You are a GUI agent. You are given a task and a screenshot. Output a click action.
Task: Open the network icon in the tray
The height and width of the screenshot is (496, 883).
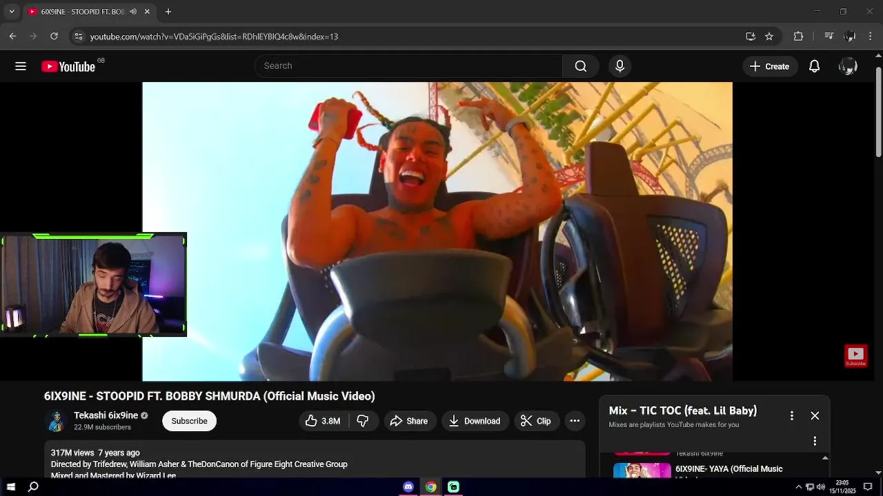pos(810,487)
